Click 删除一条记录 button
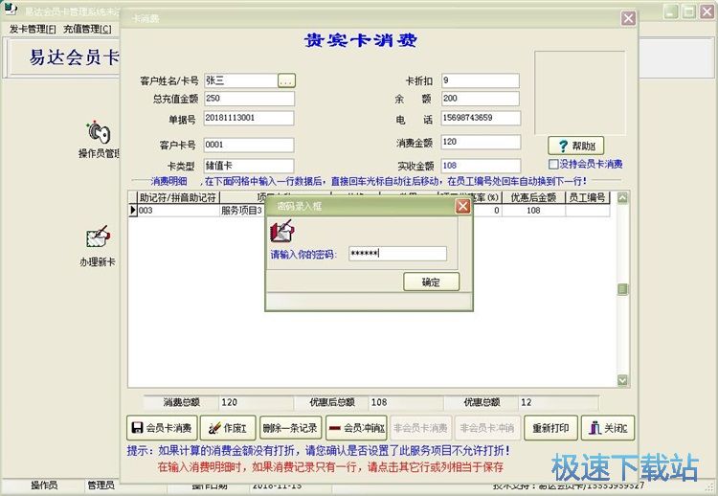The height and width of the screenshot is (496, 718). tap(290, 428)
